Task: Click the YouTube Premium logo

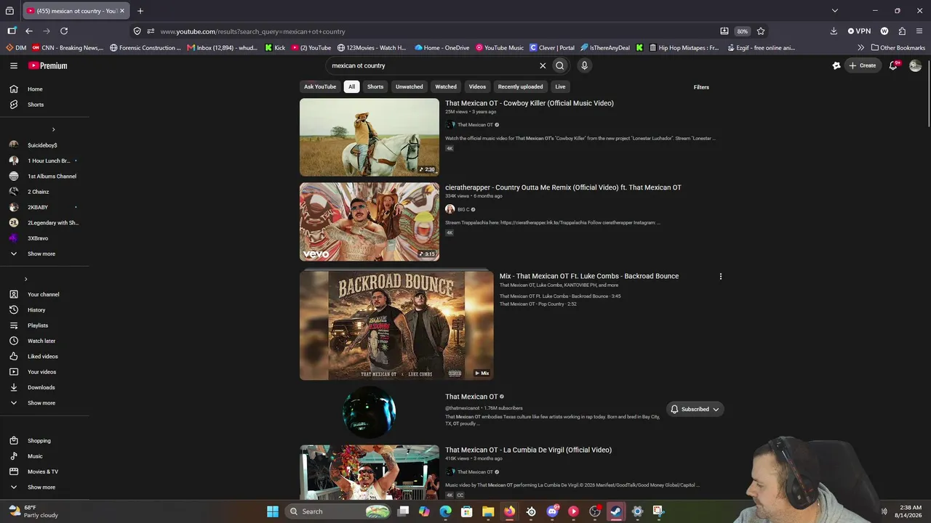Action: pos(48,65)
